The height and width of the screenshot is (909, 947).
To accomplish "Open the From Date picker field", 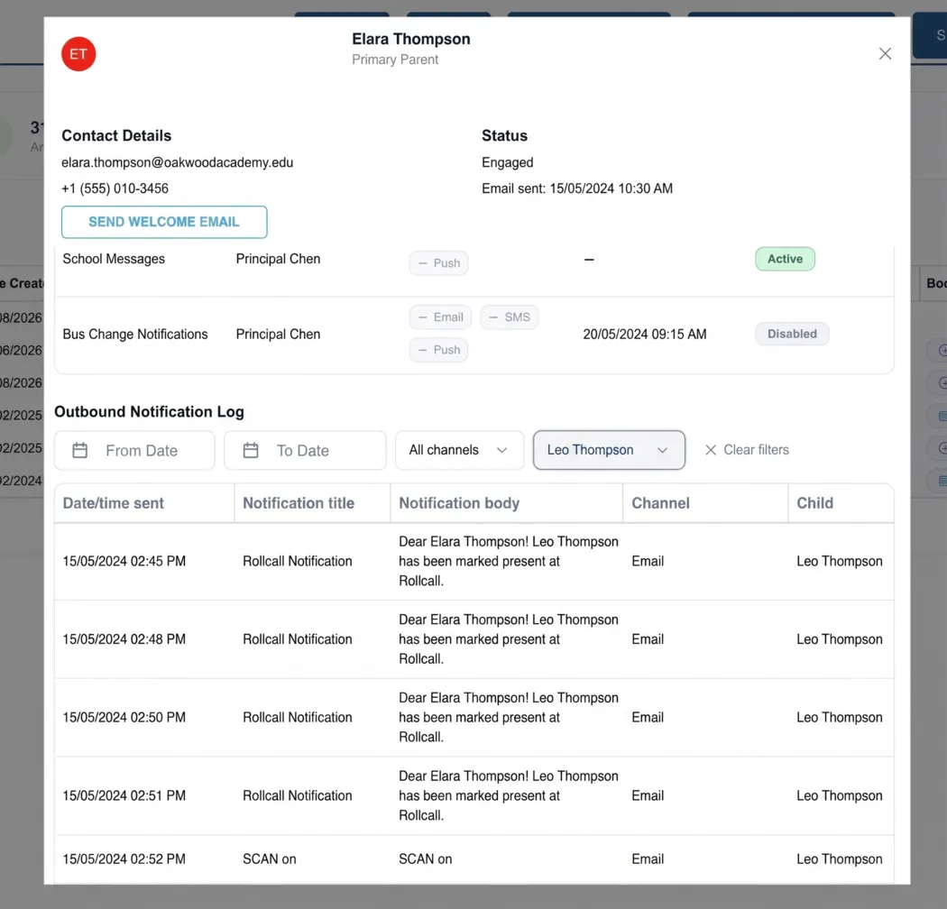I will pos(134,450).
